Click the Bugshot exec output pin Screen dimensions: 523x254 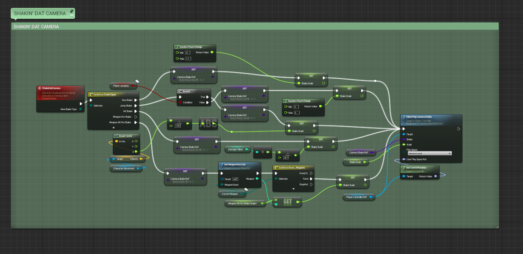pos(311,184)
